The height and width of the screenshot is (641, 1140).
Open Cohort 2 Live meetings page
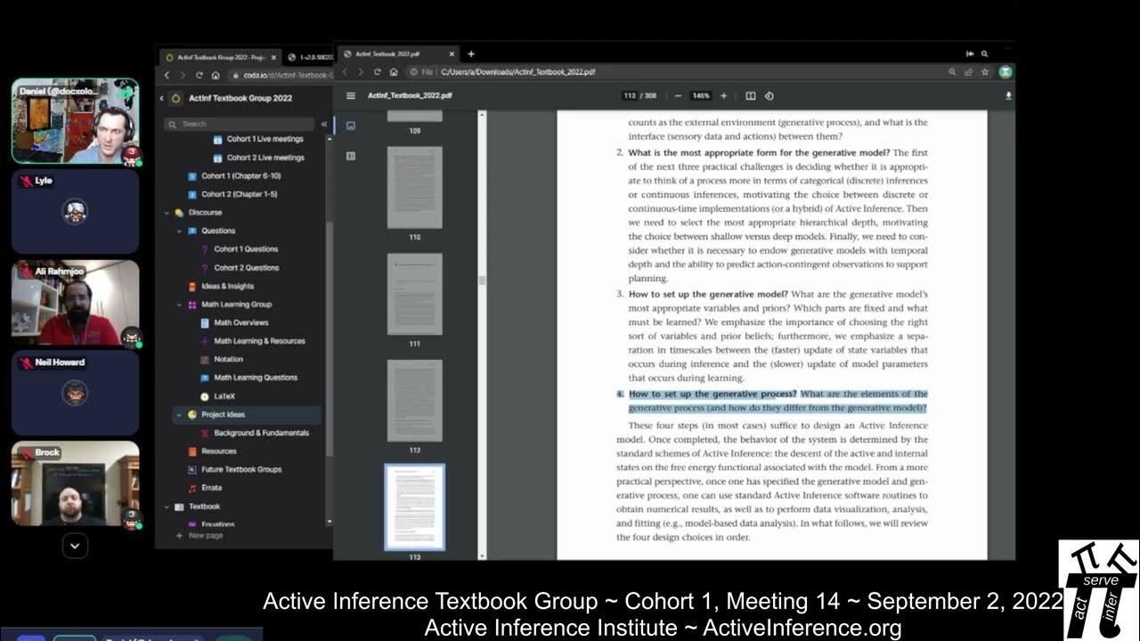pos(265,158)
